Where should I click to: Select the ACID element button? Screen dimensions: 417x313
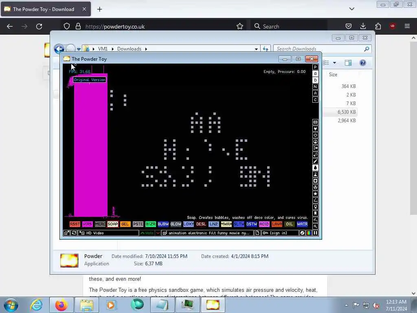(x=264, y=224)
